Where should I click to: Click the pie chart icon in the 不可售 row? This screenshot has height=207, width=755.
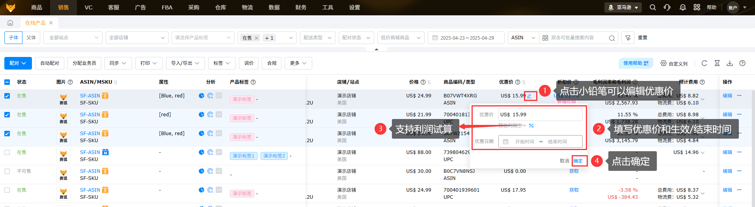[201, 171]
